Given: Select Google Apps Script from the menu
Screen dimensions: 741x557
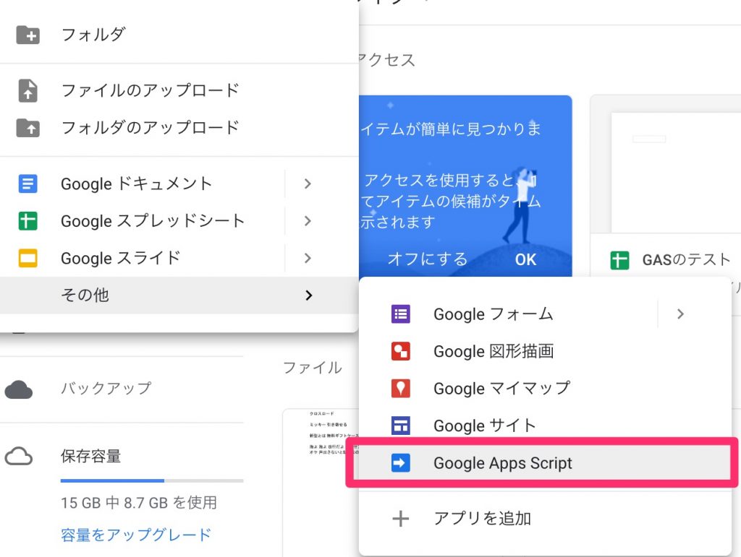Looking at the screenshot, I should [502, 463].
